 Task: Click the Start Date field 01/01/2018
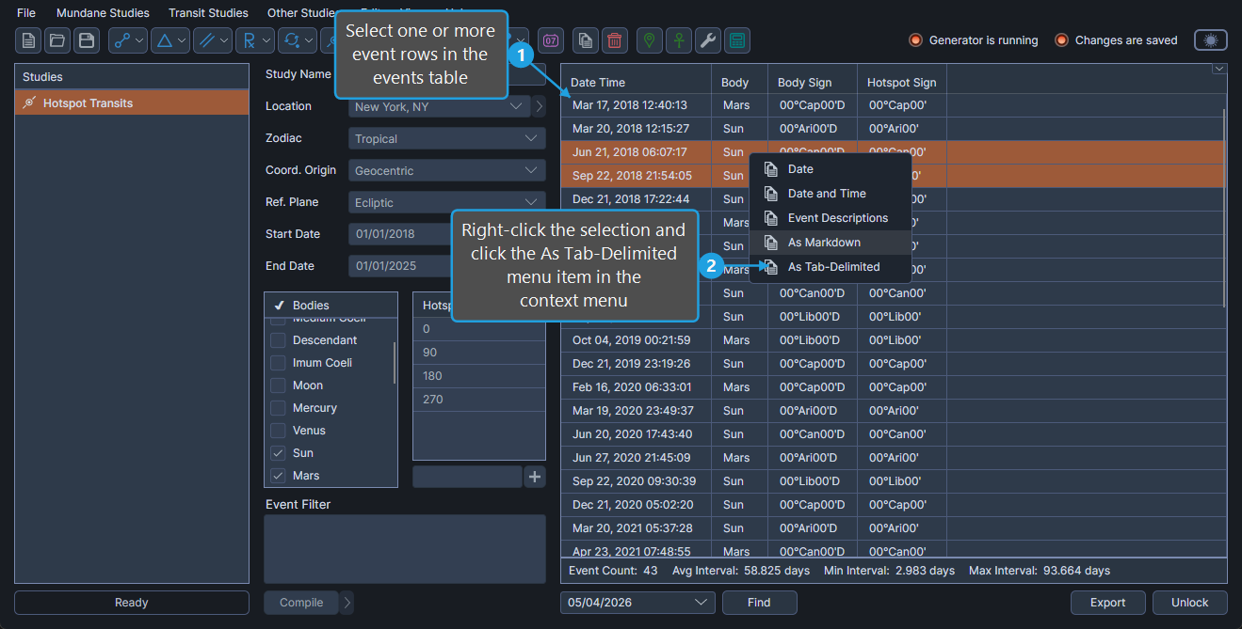[x=400, y=234]
